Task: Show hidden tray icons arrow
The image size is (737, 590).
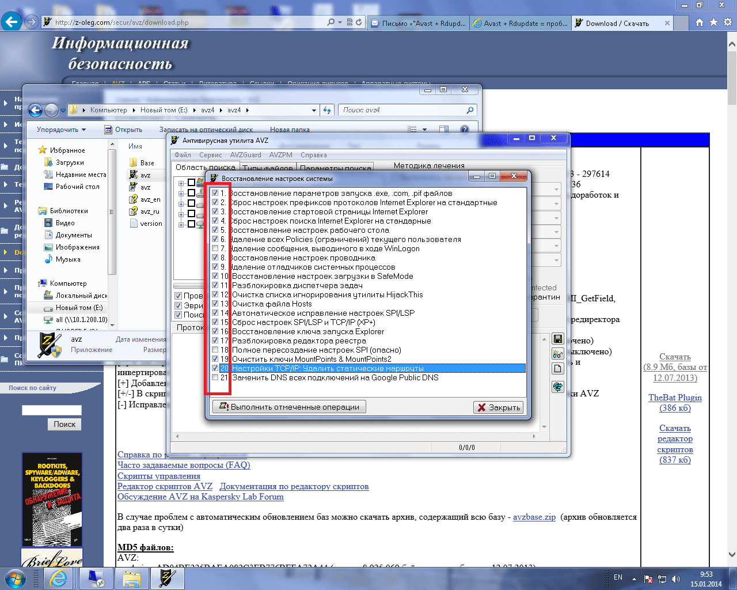Action: click(634, 578)
